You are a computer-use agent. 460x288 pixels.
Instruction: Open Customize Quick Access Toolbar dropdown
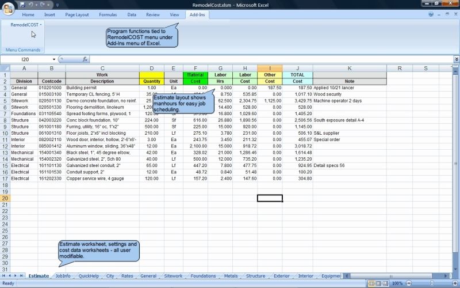(x=57, y=5)
